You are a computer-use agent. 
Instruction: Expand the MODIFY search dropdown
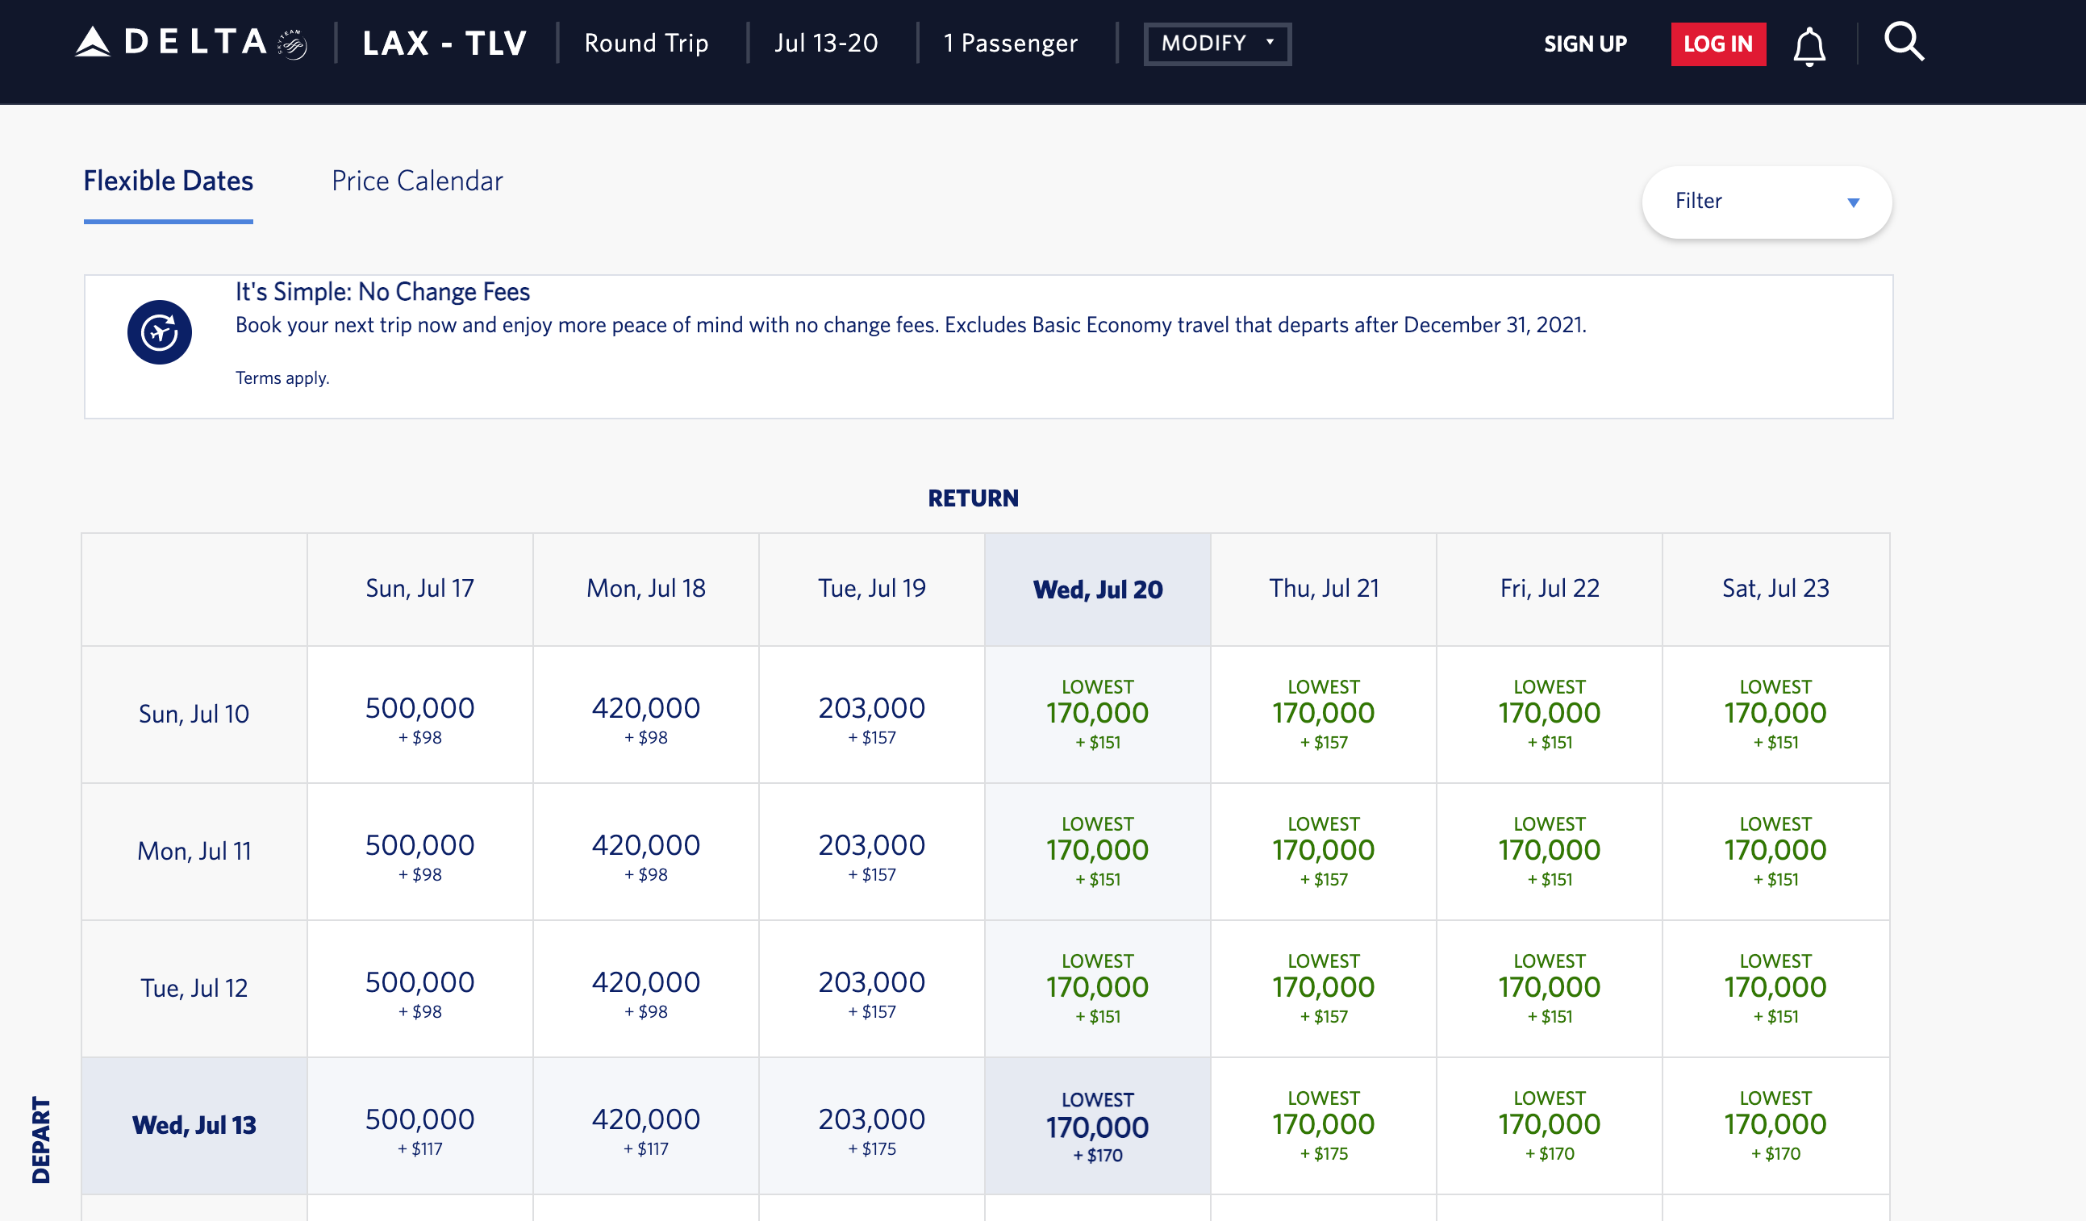tap(1216, 43)
